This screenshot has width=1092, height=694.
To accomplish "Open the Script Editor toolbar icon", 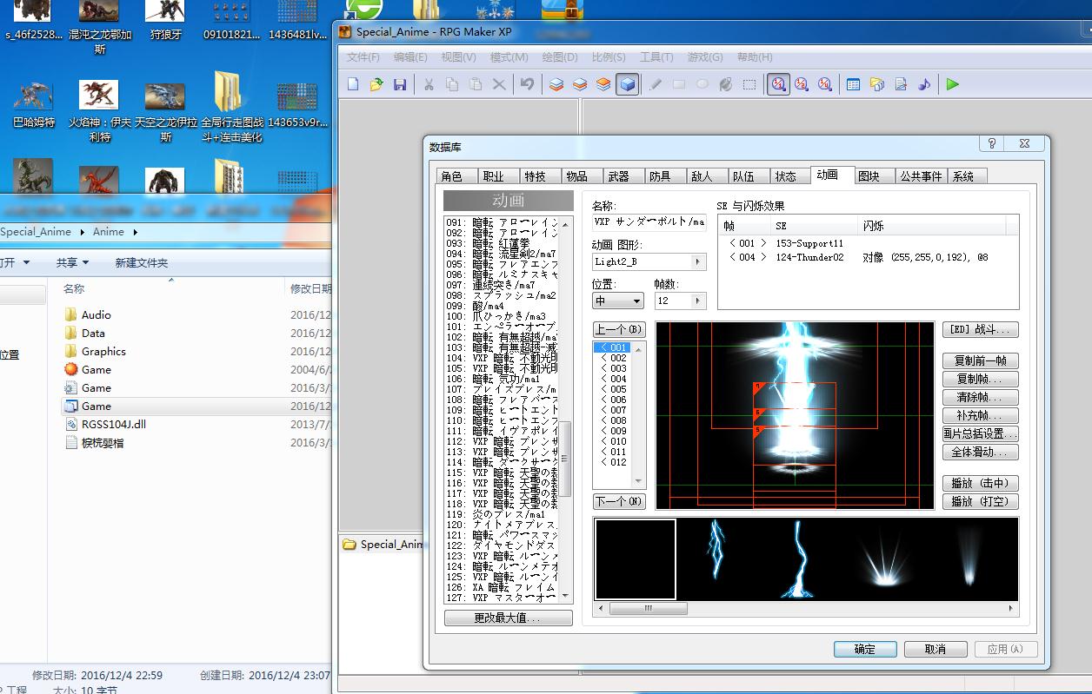I will pos(901,84).
